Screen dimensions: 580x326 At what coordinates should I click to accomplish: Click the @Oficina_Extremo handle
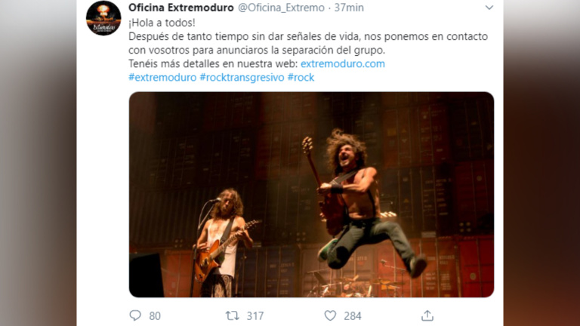281,8
